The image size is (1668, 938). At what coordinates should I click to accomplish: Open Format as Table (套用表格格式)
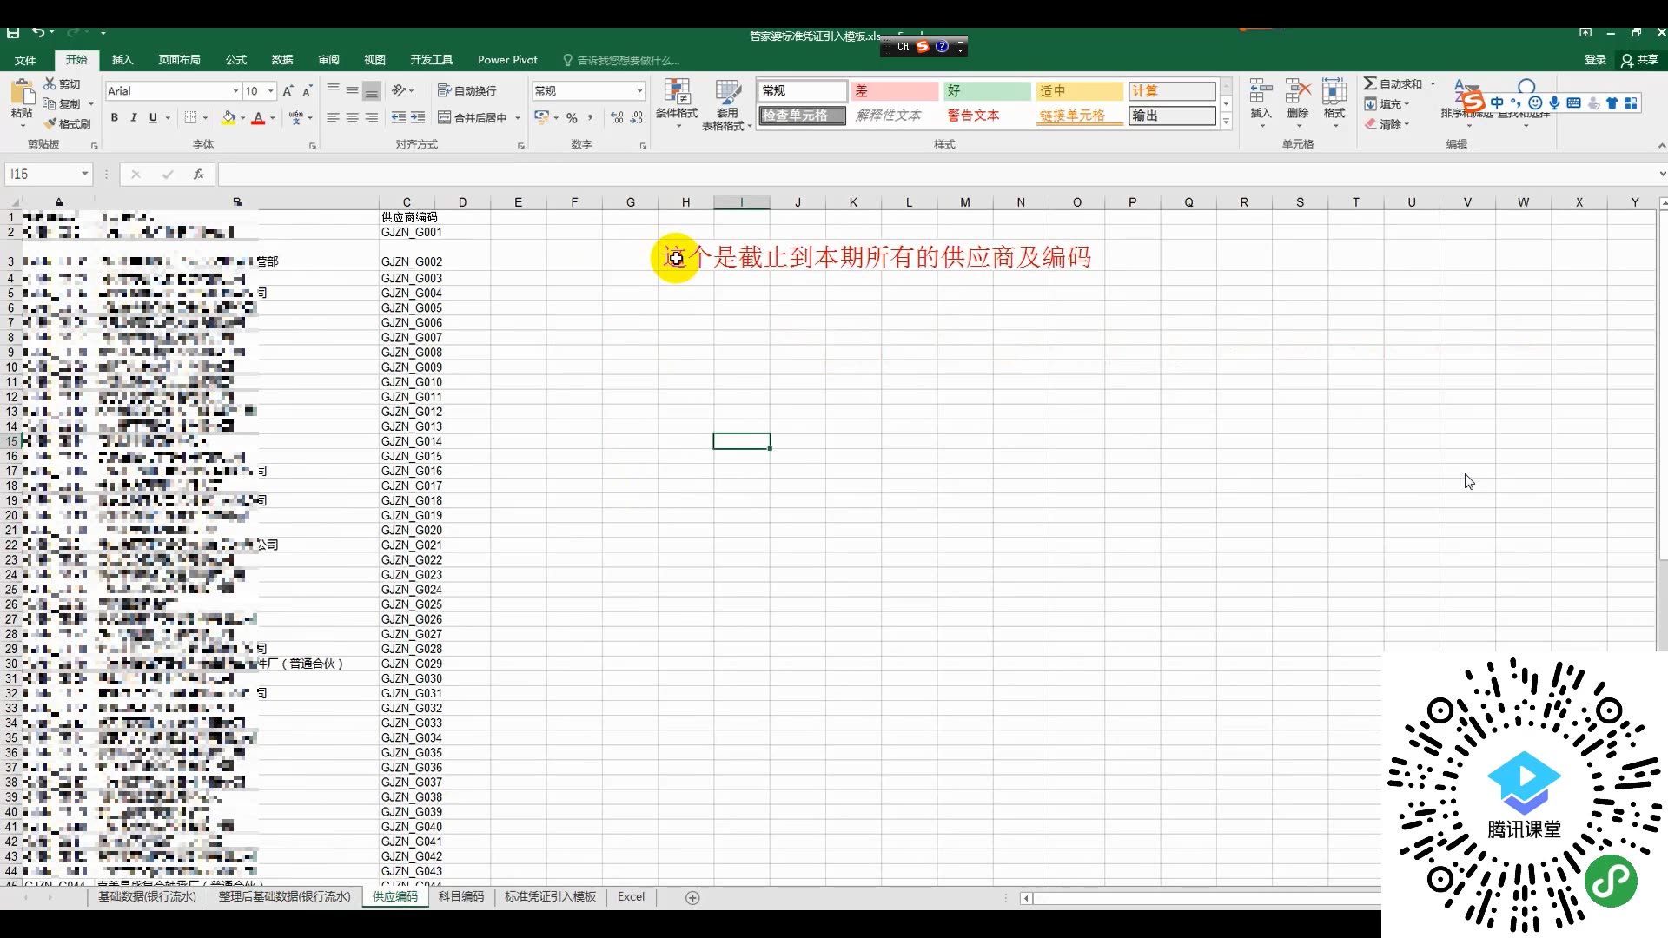(x=727, y=104)
